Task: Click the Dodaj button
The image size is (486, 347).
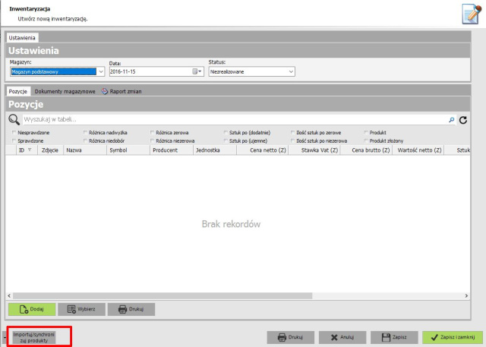Action: coord(32,309)
